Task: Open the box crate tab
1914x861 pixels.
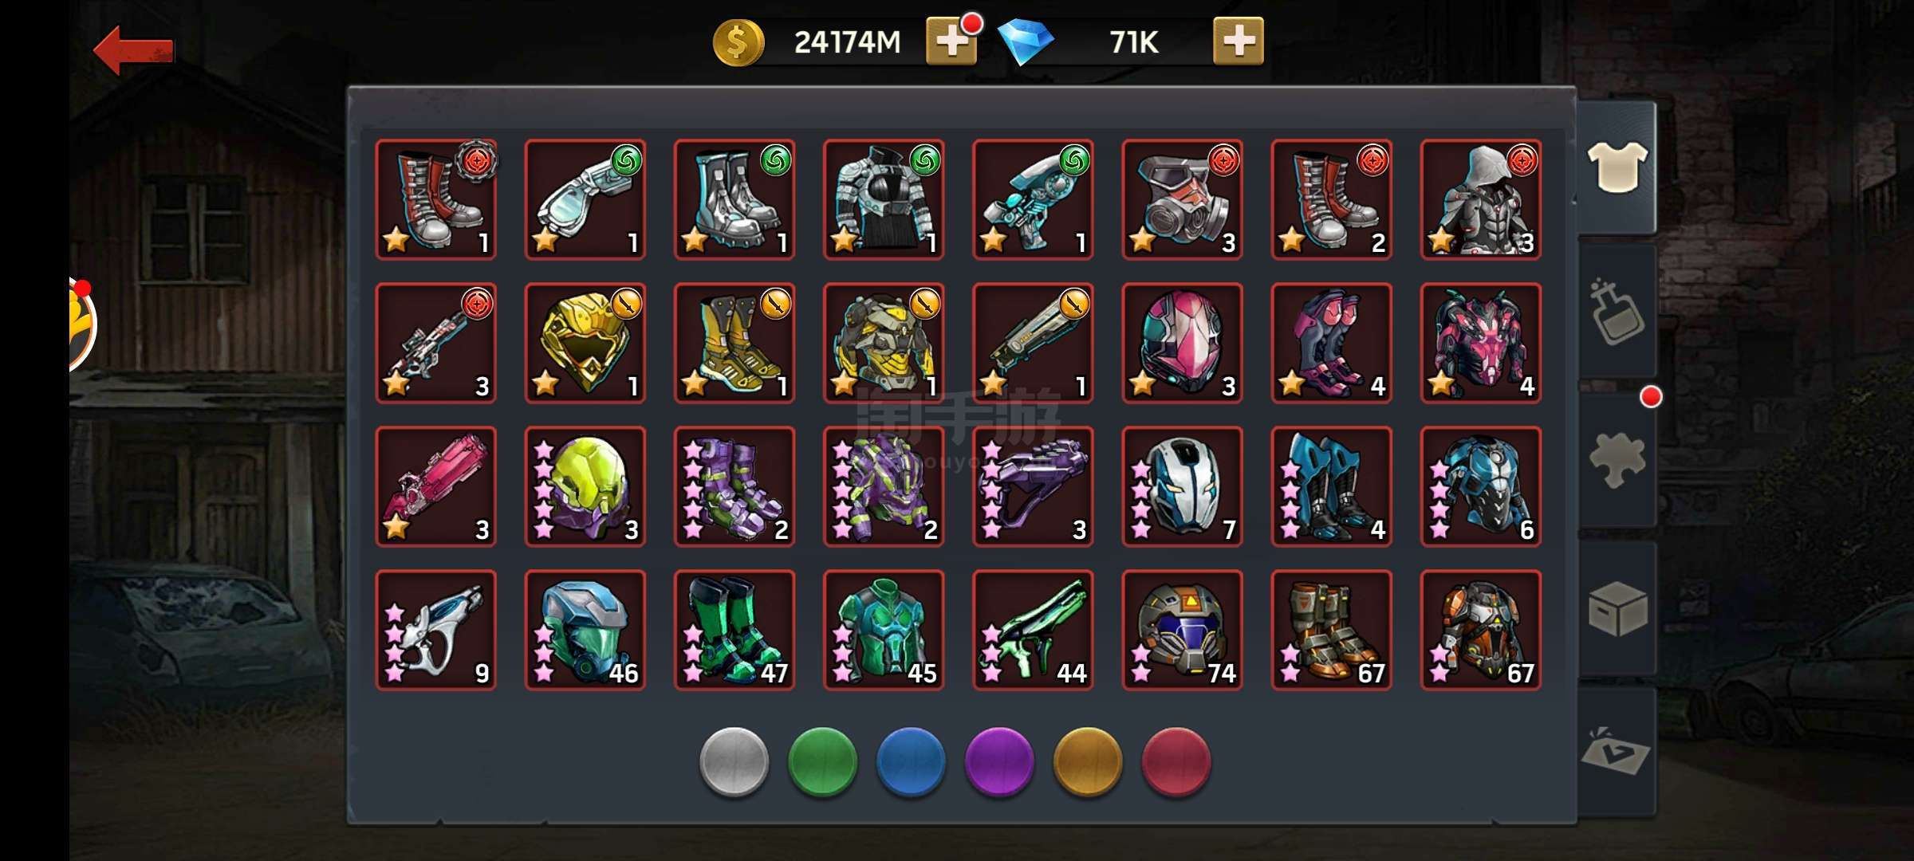Action: pyautogui.click(x=1617, y=608)
